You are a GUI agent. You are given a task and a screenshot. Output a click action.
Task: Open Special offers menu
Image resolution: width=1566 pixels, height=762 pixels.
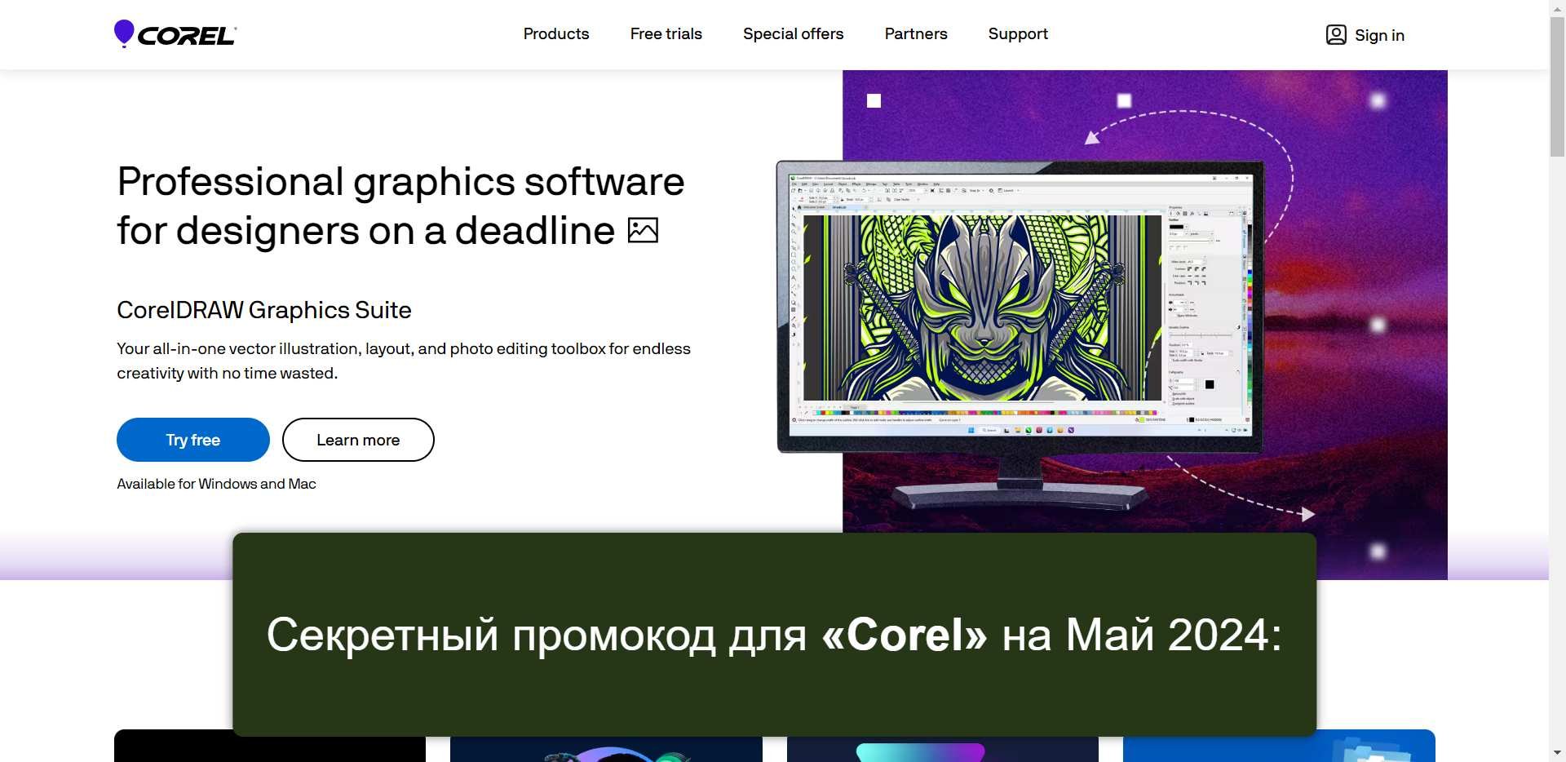click(793, 33)
